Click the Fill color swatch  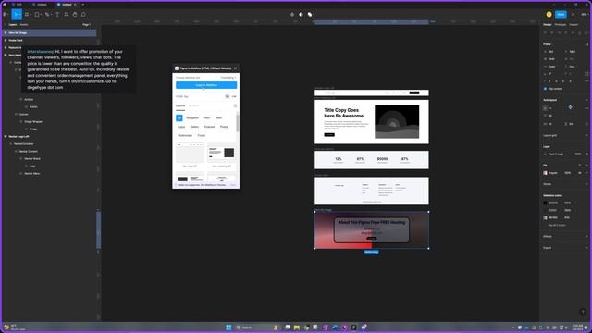point(545,173)
